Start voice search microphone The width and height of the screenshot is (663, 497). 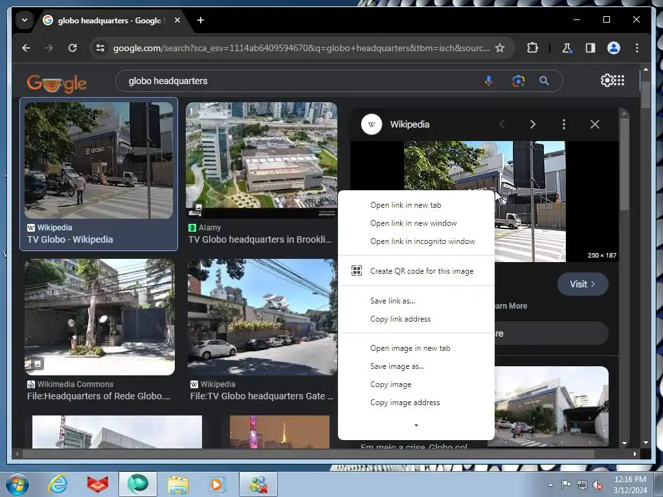click(x=488, y=81)
